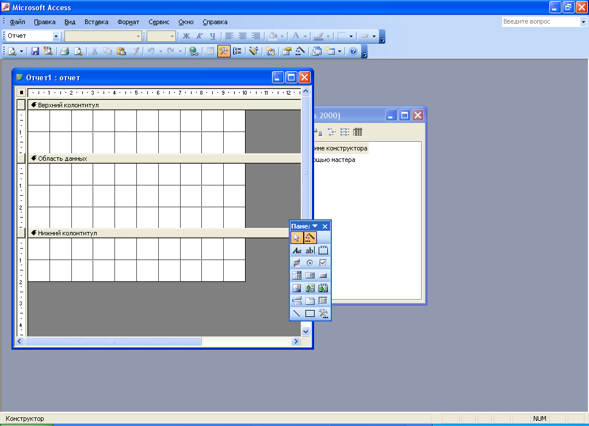Open the Вставка menu
Image resolution: width=589 pixels, height=426 pixels.
(96, 22)
